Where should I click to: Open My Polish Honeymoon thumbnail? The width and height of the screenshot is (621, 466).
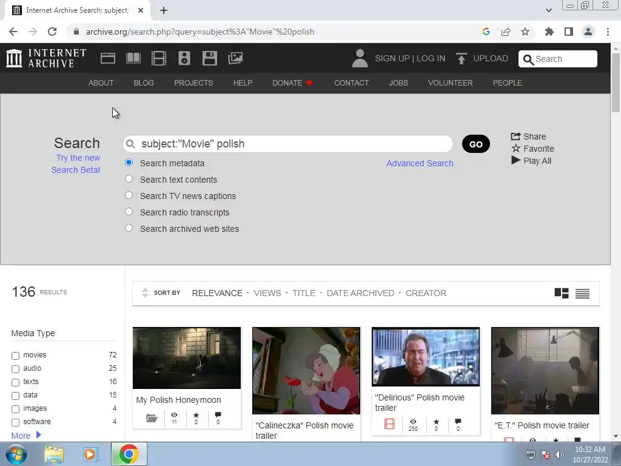point(187,358)
